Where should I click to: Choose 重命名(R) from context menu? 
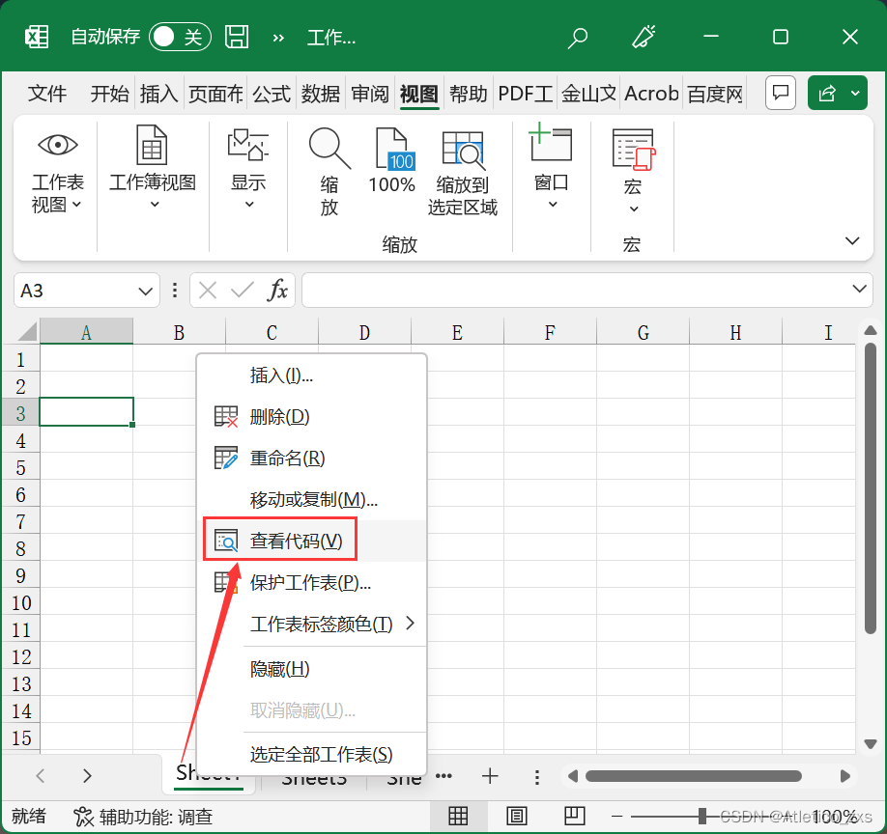312,459
